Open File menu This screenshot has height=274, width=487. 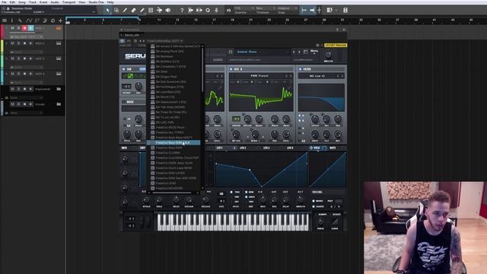click(x=4, y=2)
